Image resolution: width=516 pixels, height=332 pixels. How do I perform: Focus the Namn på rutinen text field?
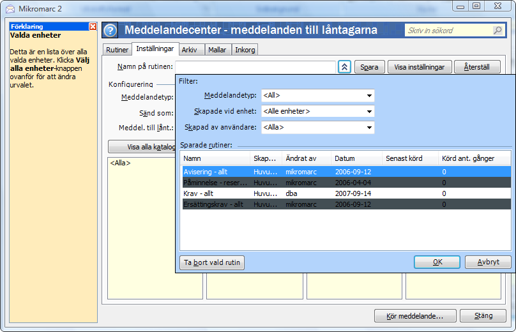click(x=255, y=67)
